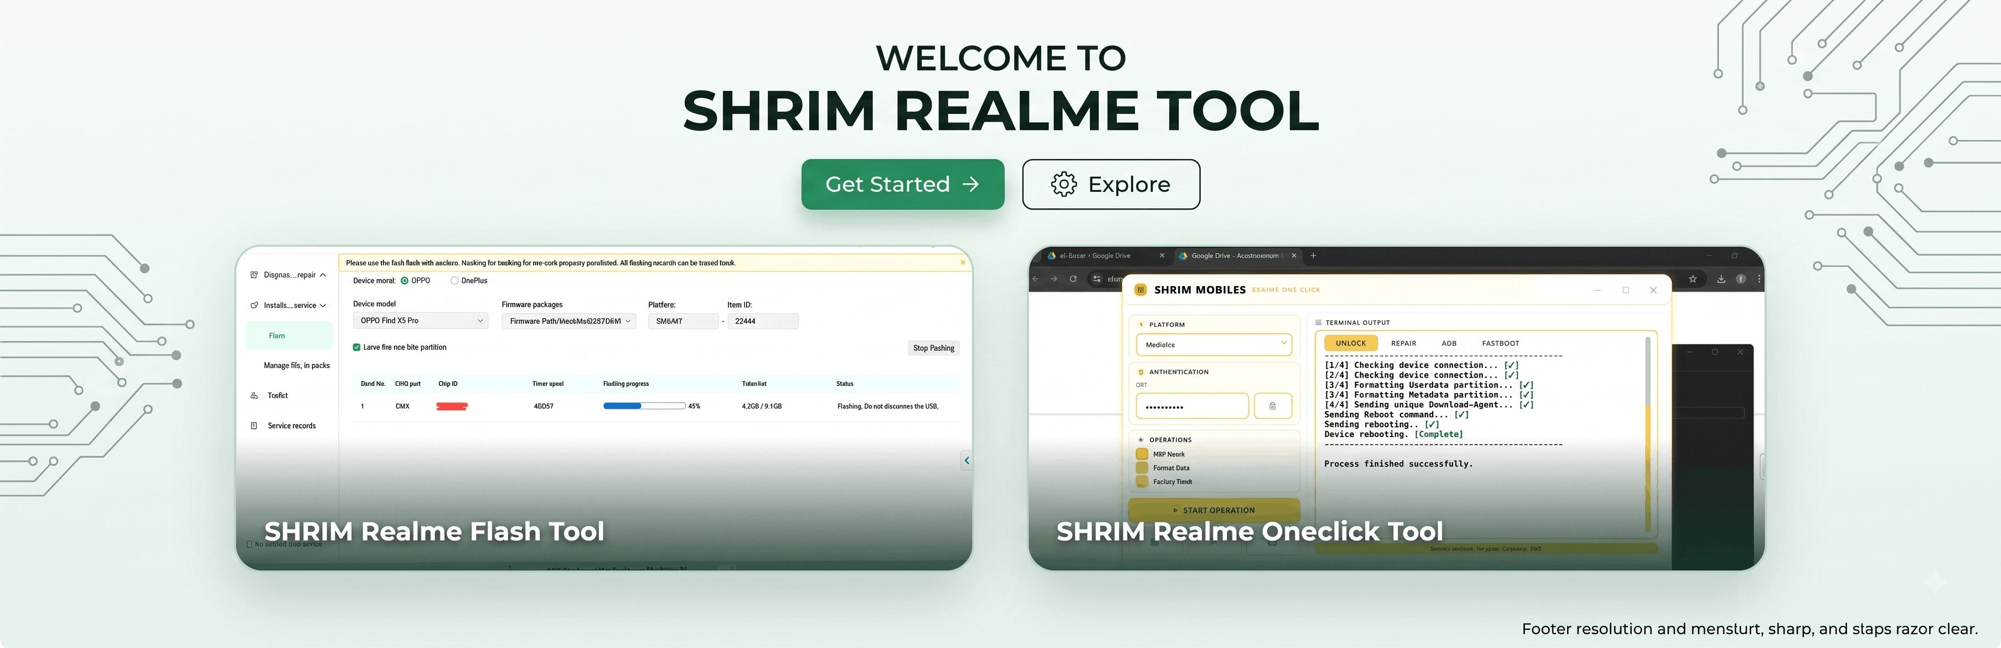Viewport: 2001px width, 648px height.
Task: Open the Platform dropdown showing Medialce
Action: click(x=1213, y=345)
